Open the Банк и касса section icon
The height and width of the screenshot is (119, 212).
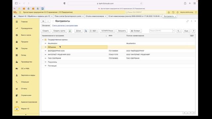[x=17, y=35]
